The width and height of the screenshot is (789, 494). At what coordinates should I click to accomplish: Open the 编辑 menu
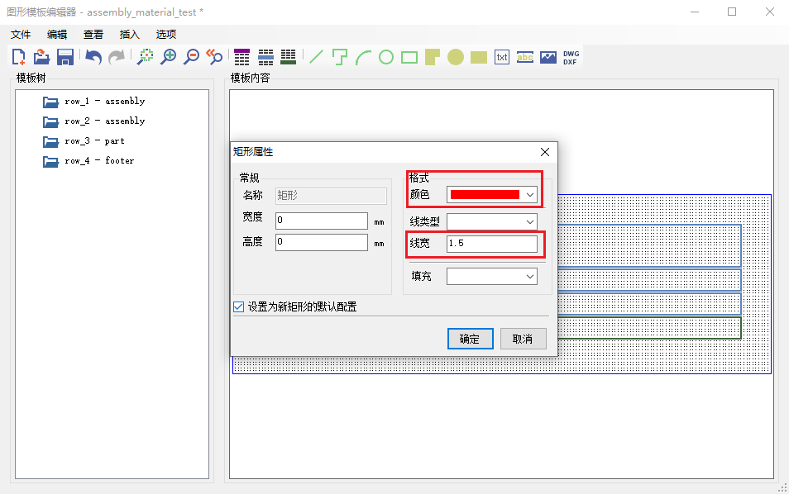coord(57,34)
